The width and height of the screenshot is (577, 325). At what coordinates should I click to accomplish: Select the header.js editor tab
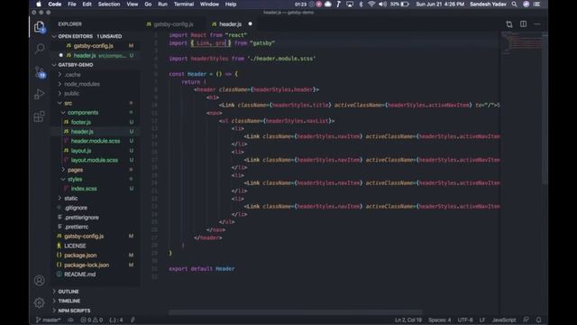232,24
